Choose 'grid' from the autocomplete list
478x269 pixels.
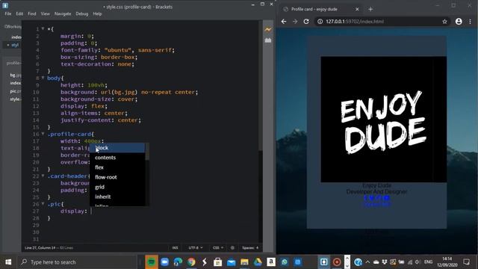[117, 187]
